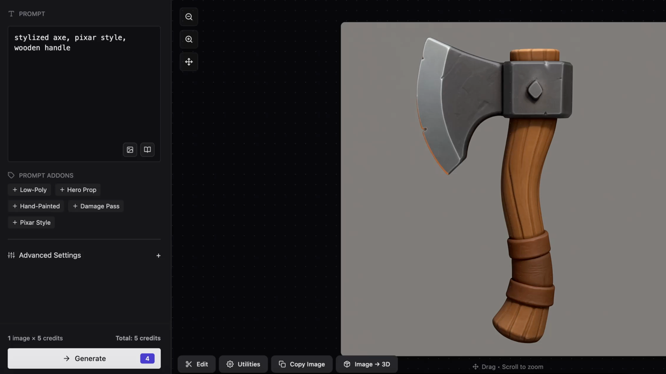Select the pan move tool icon
Screen dimensions: 666x374
point(189,62)
